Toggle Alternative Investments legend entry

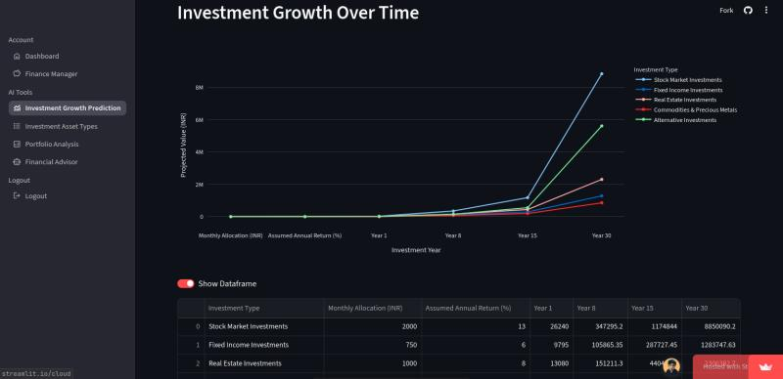(x=675, y=120)
